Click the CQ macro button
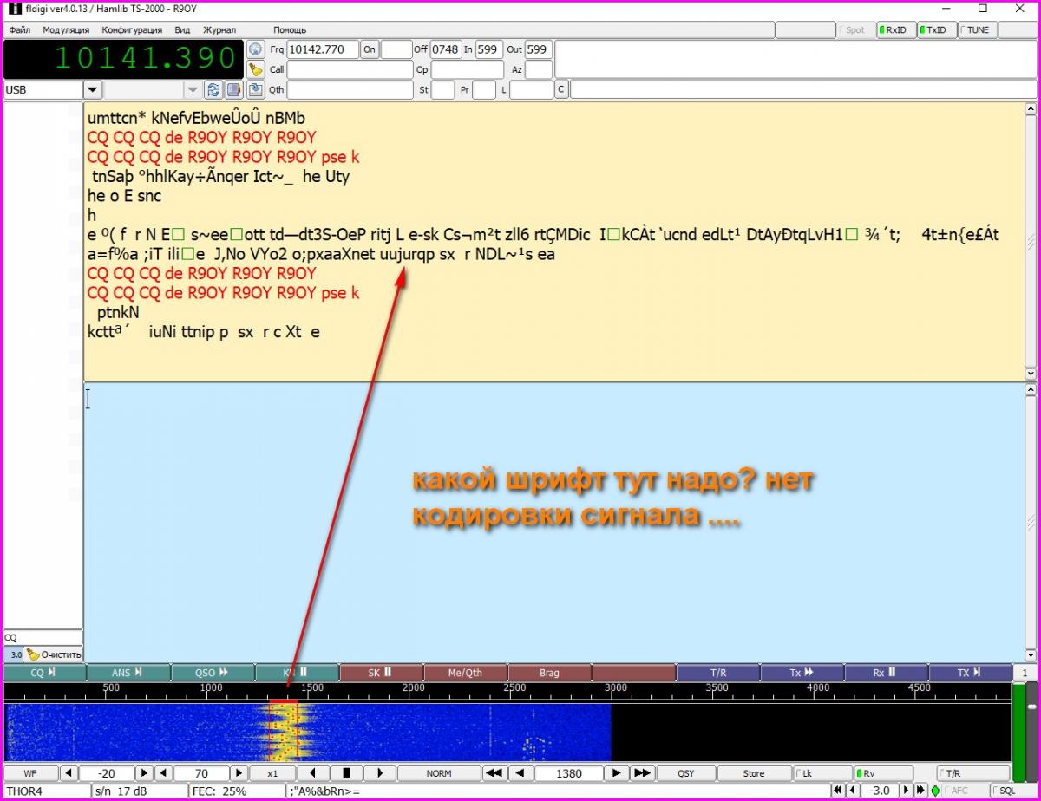Image resolution: width=1041 pixels, height=801 pixels. [44, 672]
